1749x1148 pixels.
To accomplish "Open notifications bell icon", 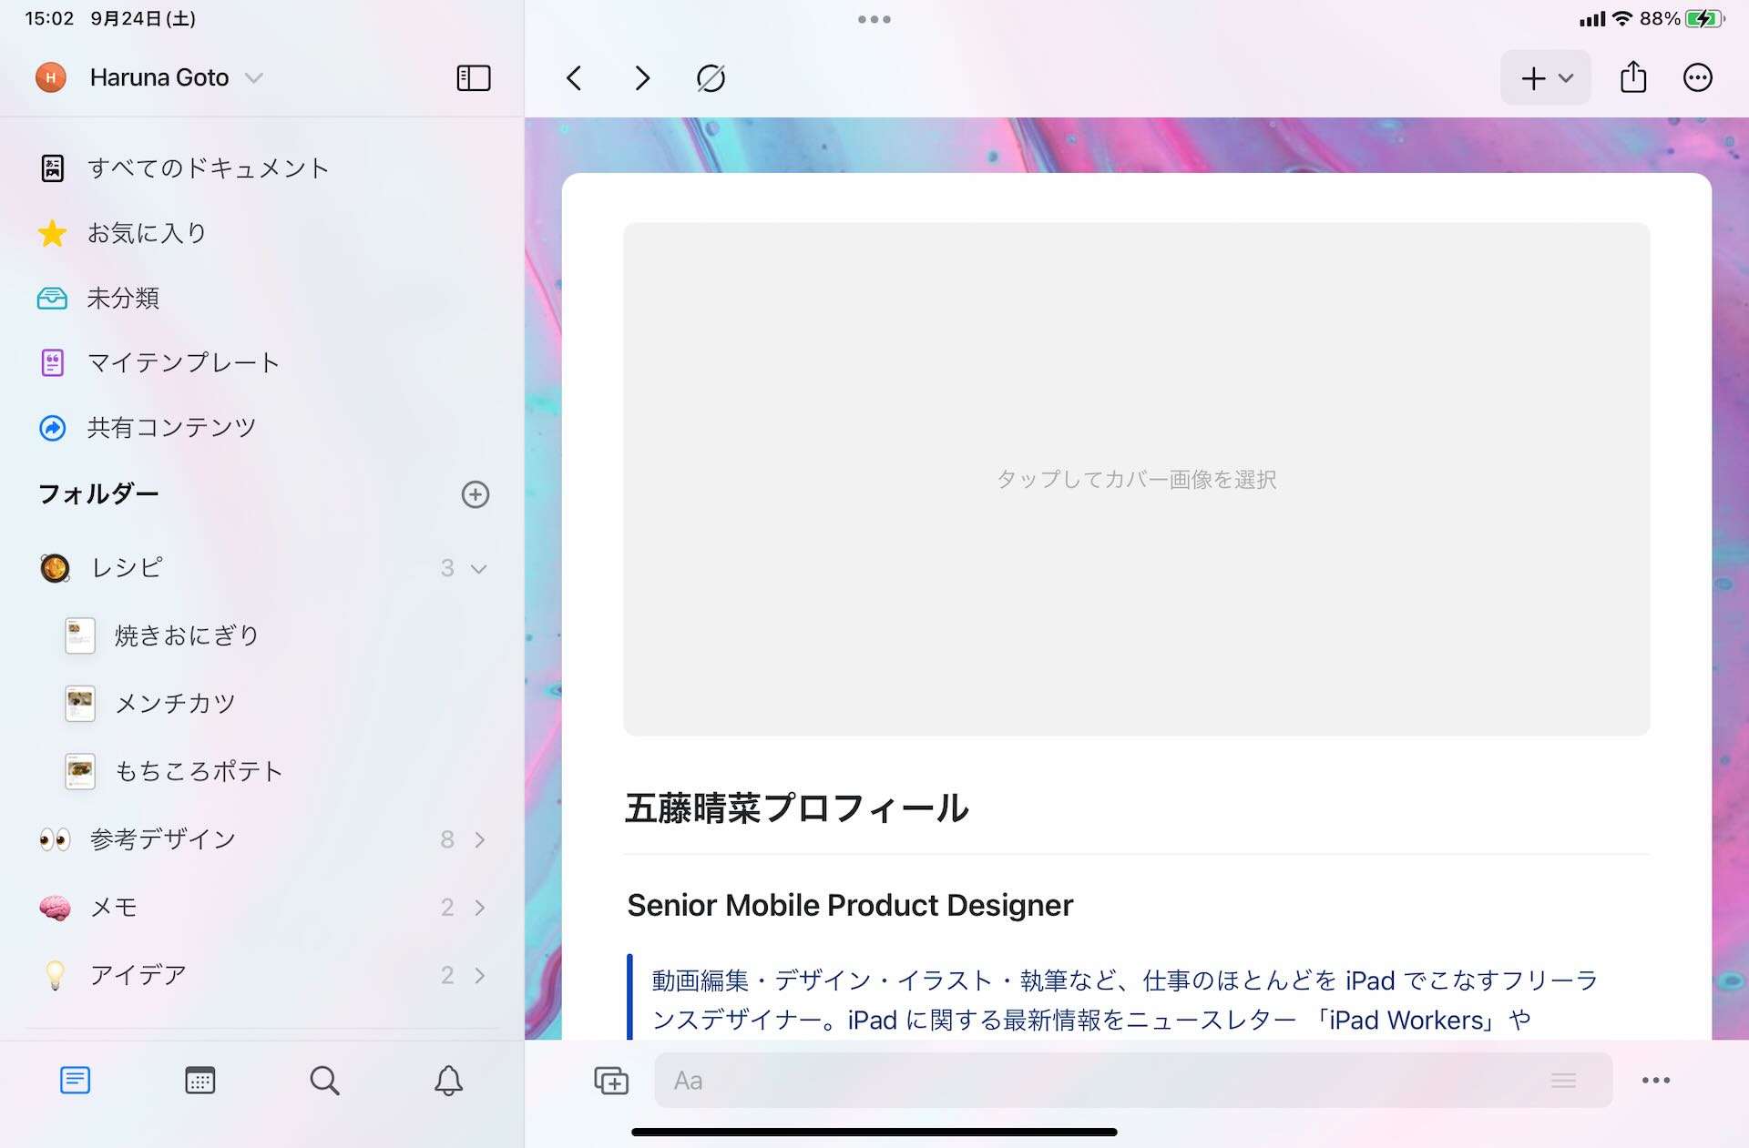I will click(448, 1081).
